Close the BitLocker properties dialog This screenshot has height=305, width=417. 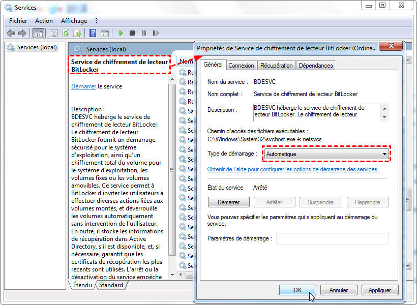[x=391, y=46]
